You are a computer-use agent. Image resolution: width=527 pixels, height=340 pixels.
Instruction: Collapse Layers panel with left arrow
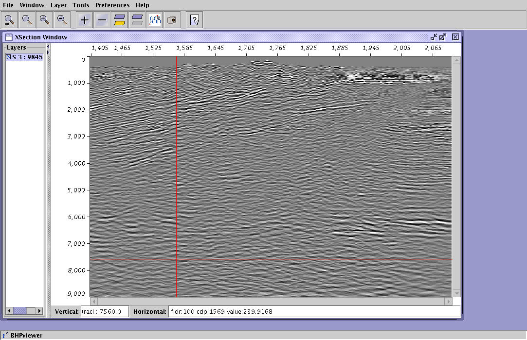point(48,47)
